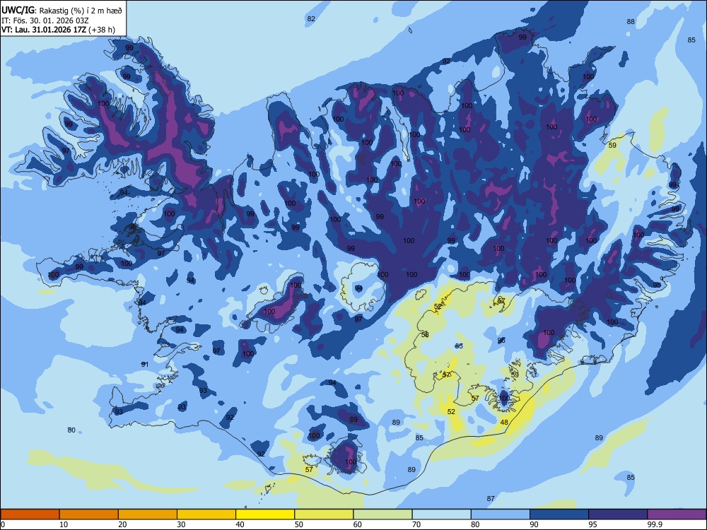Select the 40–50 bright yellow legend swatch
Image resolution: width=707 pixels, height=530 pixels.
(x=265, y=514)
